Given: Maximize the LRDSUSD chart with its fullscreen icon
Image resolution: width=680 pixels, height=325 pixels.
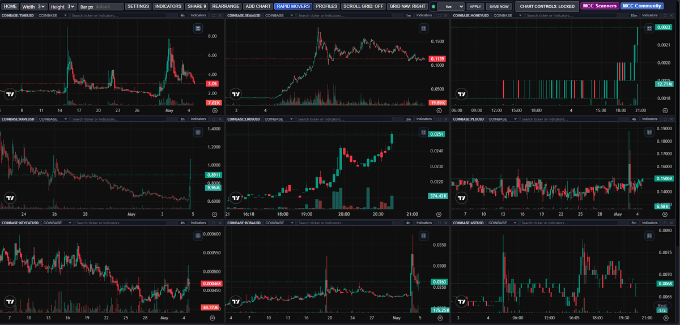Looking at the screenshot, I should coord(439,119).
